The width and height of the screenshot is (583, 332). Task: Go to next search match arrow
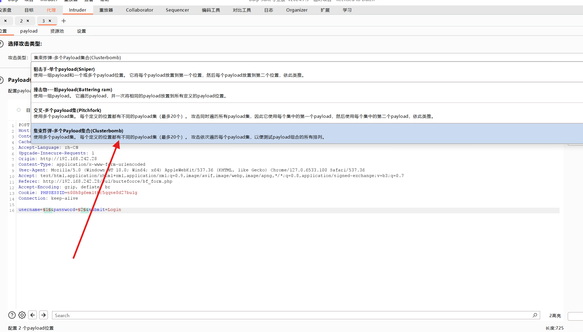pos(43,315)
